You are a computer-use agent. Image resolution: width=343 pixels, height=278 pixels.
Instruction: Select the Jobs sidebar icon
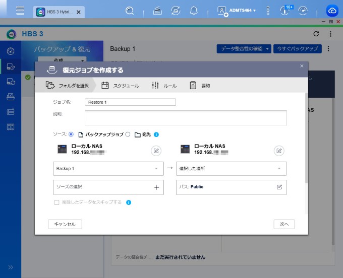(11, 96)
